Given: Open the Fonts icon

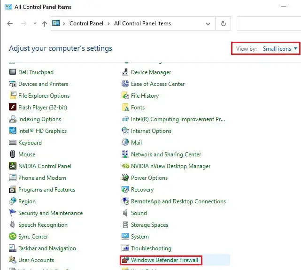Looking at the screenshot, I should (x=125, y=108).
